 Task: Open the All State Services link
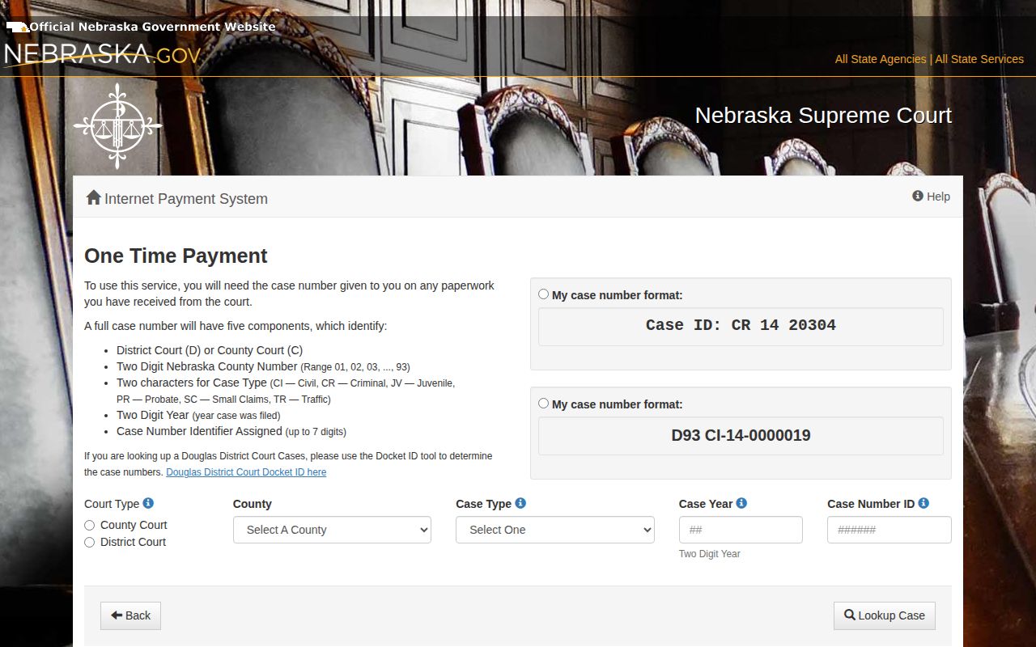point(979,59)
